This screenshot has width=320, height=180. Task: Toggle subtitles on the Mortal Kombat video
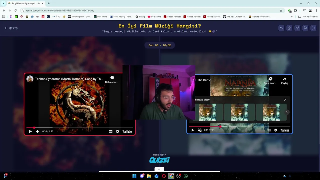[x=110, y=131]
